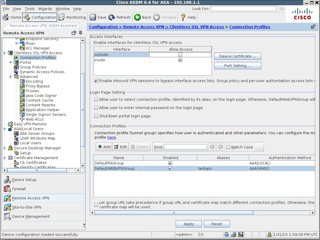The image size is (320, 240).
Task: Open the Wizards menu
Action: pos(45,9)
